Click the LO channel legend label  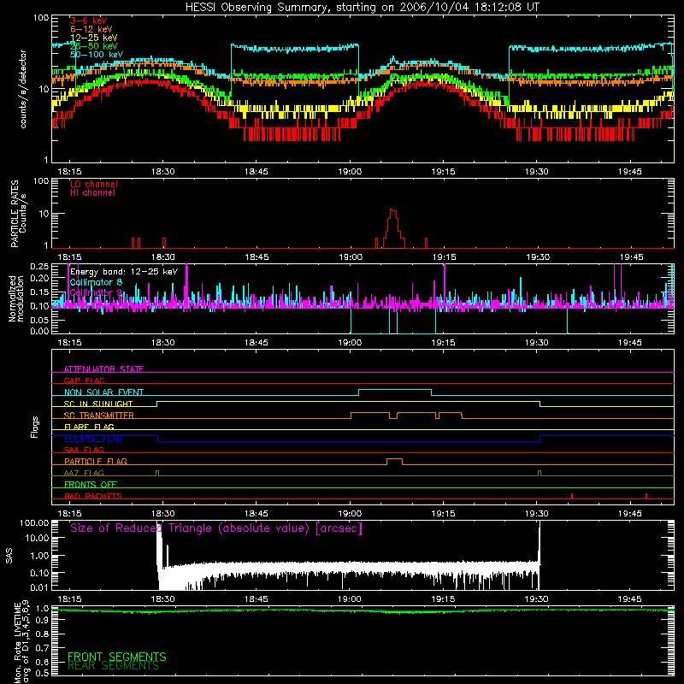click(94, 184)
